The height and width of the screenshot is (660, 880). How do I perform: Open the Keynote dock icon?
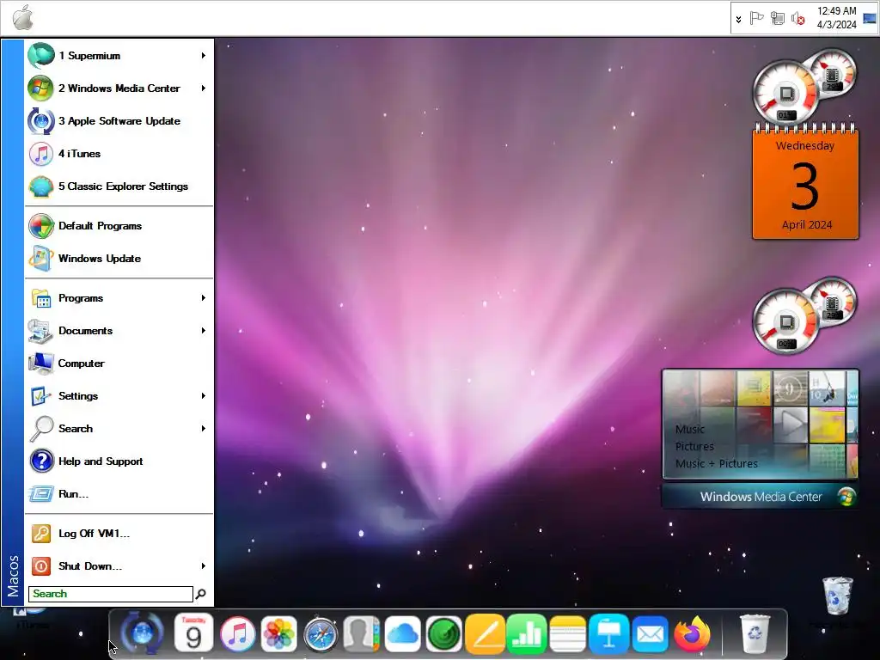[609, 634]
